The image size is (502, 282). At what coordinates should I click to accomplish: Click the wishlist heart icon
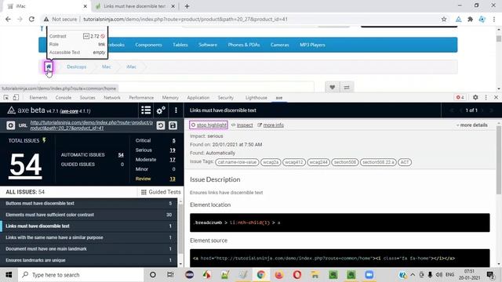point(333,87)
